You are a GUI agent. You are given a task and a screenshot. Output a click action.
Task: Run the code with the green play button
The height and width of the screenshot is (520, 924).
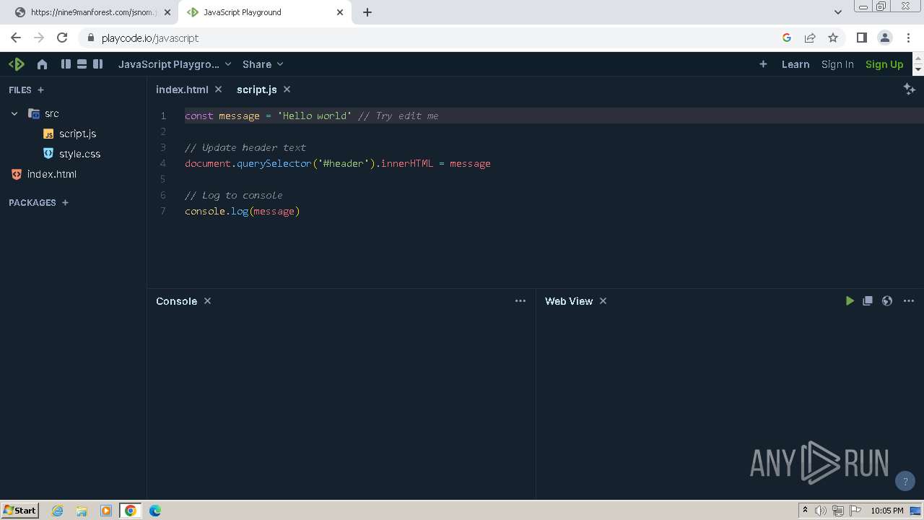click(x=850, y=301)
